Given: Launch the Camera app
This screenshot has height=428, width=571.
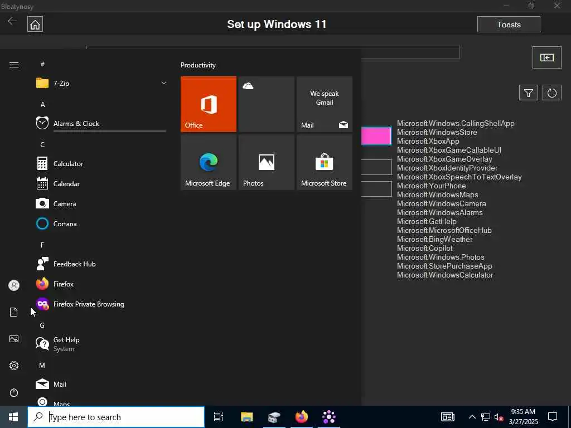Looking at the screenshot, I should click(x=101, y=203).
